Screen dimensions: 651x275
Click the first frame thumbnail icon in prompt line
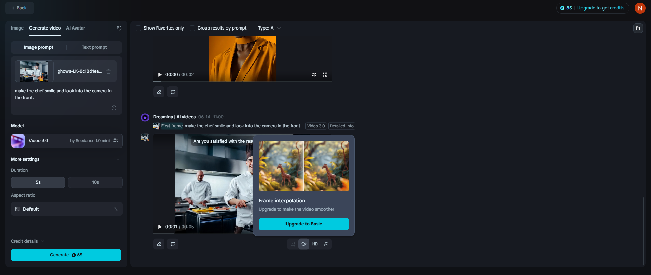156,126
